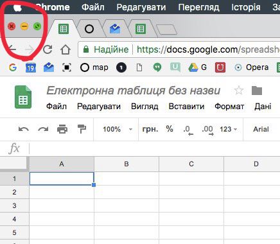Open the Google Drive G bookmark
Image resolution: width=280 pixels, height=244 pixels.
[197, 67]
